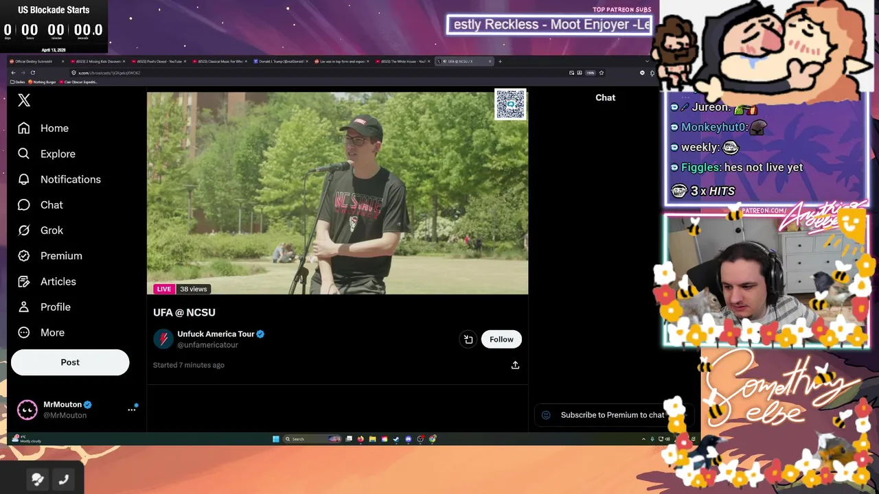Open Notifications in the X sidebar
879x494 pixels.
coord(59,179)
